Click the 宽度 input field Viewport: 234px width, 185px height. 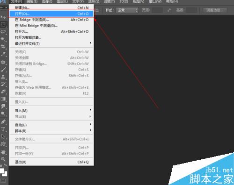point(157,10)
